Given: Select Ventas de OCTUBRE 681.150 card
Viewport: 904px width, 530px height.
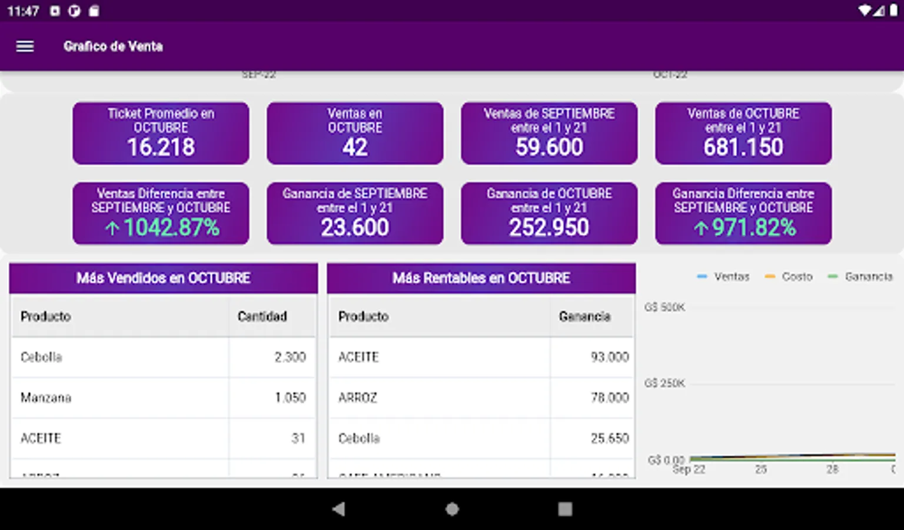Looking at the screenshot, I should pyautogui.click(x=743, y=133).
